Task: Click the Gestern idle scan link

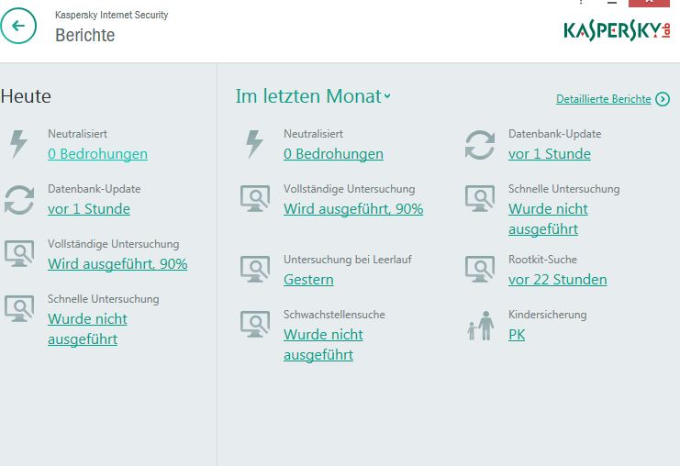Action: [308, 280]
